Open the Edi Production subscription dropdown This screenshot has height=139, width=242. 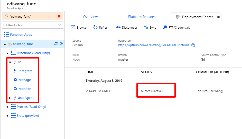pos(32,25)
